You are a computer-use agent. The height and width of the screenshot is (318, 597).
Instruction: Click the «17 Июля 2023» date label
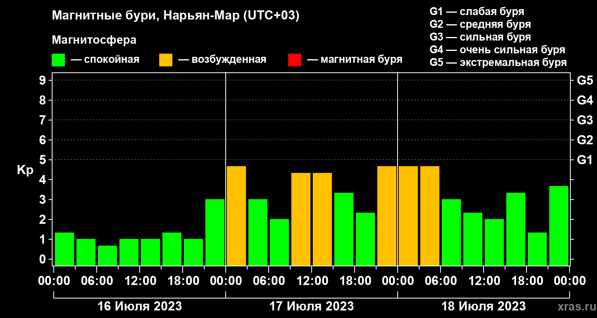(312, 306)
